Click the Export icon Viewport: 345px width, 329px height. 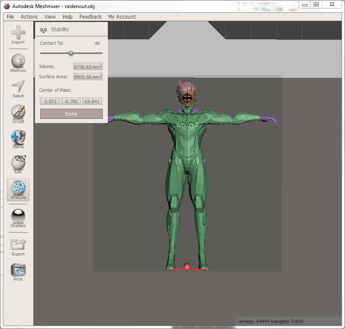[18, 246]
